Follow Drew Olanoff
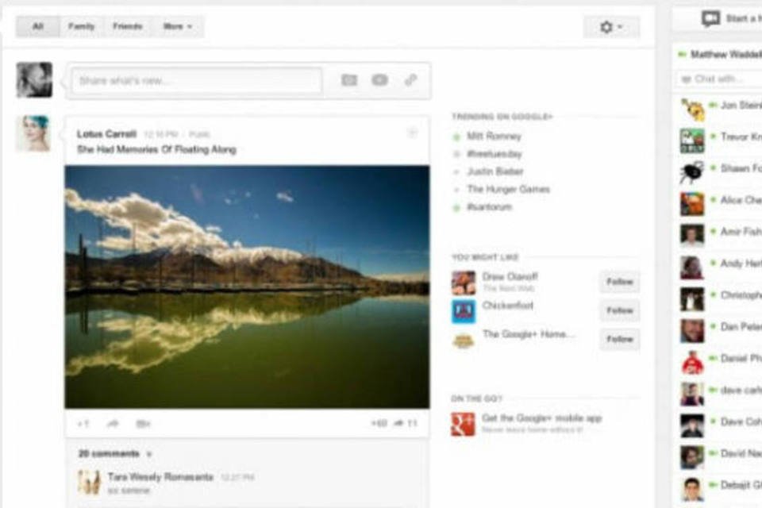 [618, 282]
